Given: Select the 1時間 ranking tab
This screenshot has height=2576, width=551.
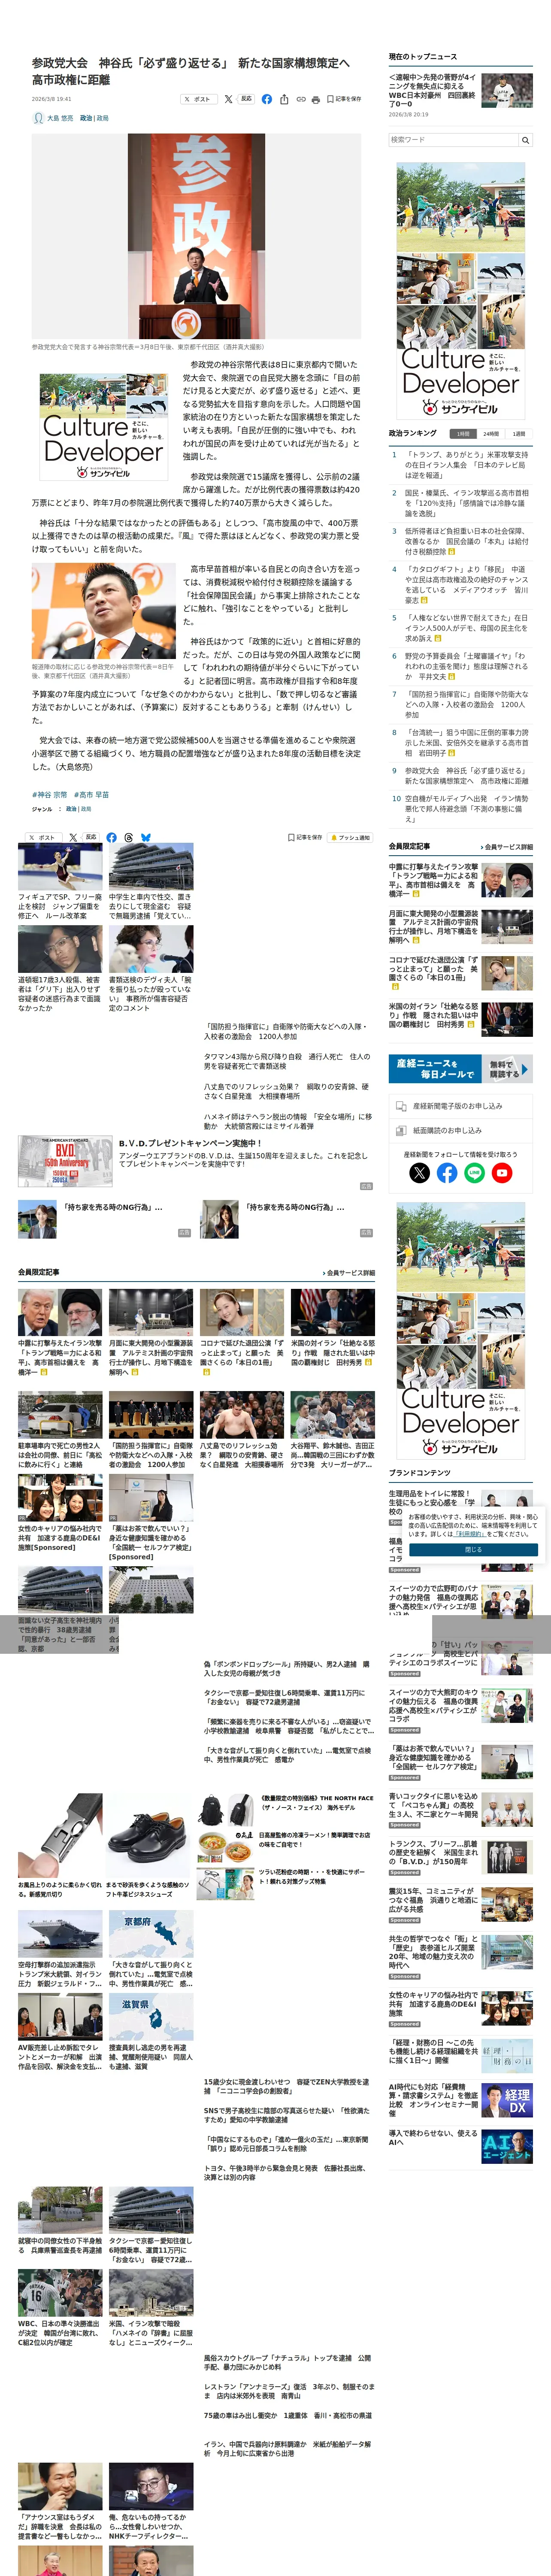Looking at the screenshot, I should (462, 434).
